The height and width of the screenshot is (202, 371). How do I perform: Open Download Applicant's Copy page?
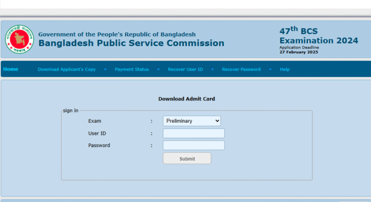pyautogui.click(x=67, y=69)
